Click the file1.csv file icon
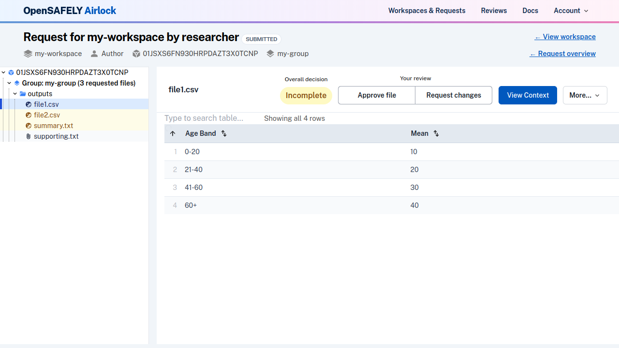 coord(29,104)
